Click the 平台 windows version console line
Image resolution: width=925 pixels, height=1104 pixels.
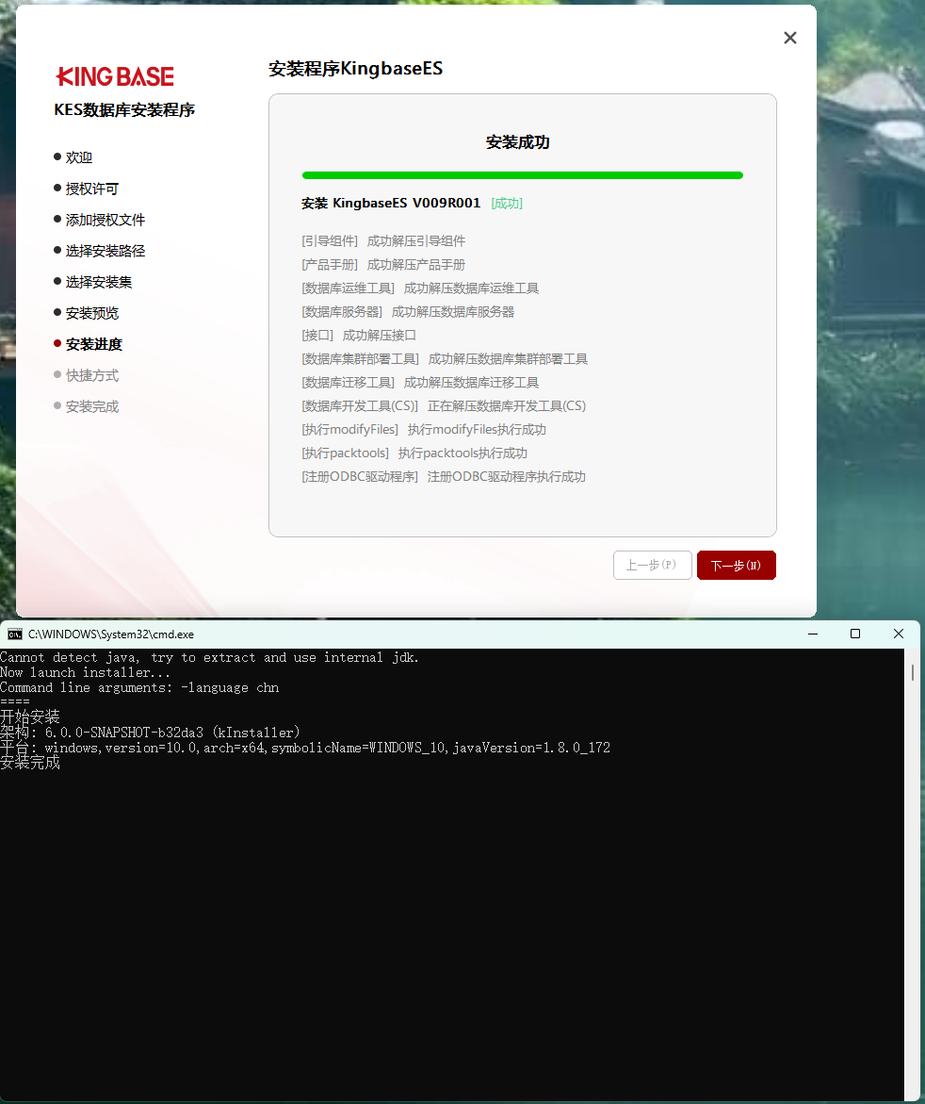[305, 748]
